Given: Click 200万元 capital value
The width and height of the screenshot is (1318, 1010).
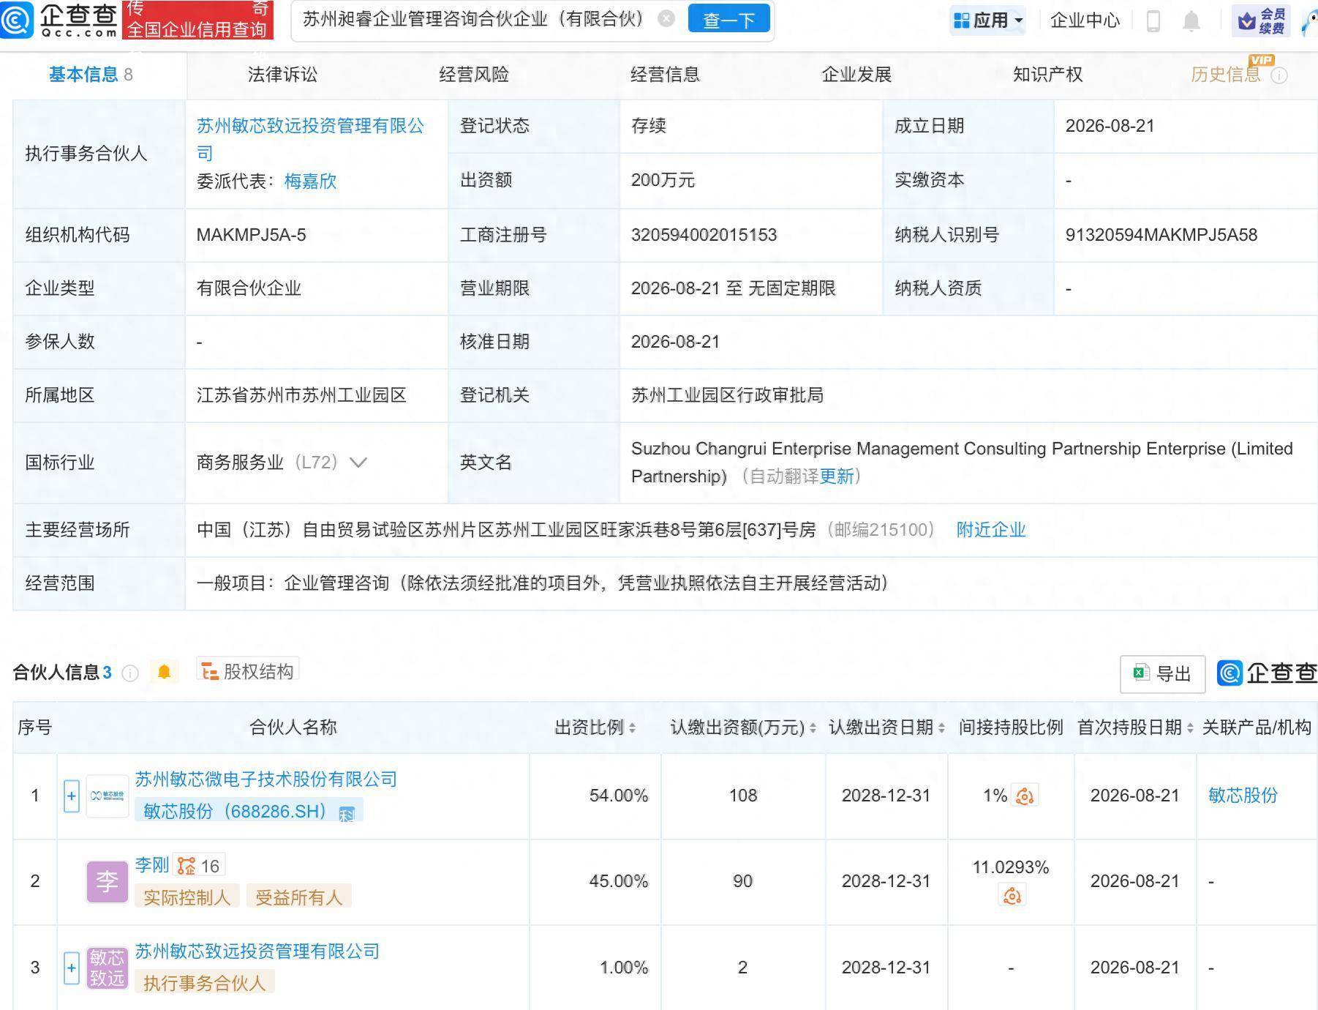Looking at the screenshot, I should (663, 180).
